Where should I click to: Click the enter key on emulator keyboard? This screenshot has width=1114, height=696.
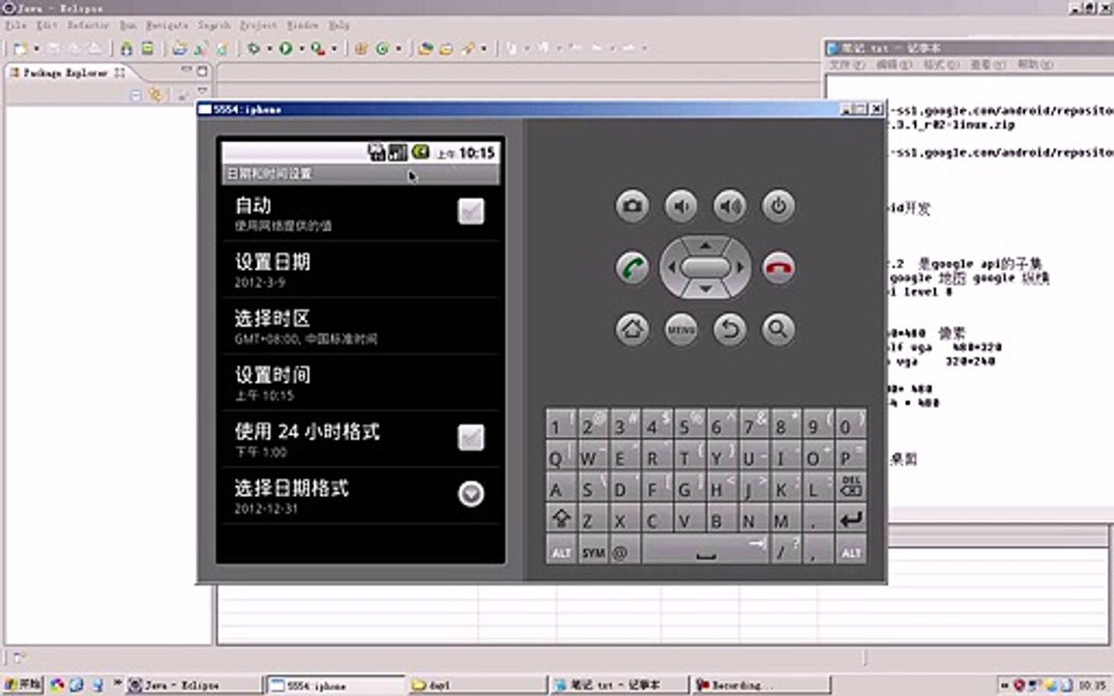850,519
